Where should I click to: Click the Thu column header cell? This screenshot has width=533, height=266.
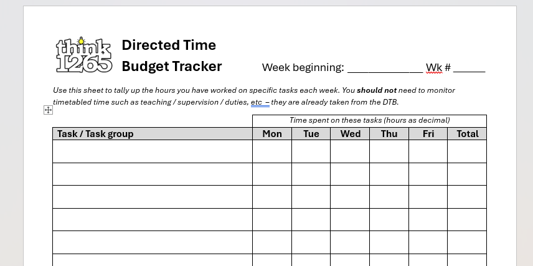[x=389, y=134]
